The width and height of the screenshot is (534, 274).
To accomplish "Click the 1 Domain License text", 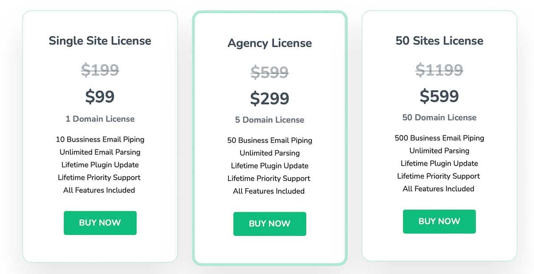I will point(100,119).
